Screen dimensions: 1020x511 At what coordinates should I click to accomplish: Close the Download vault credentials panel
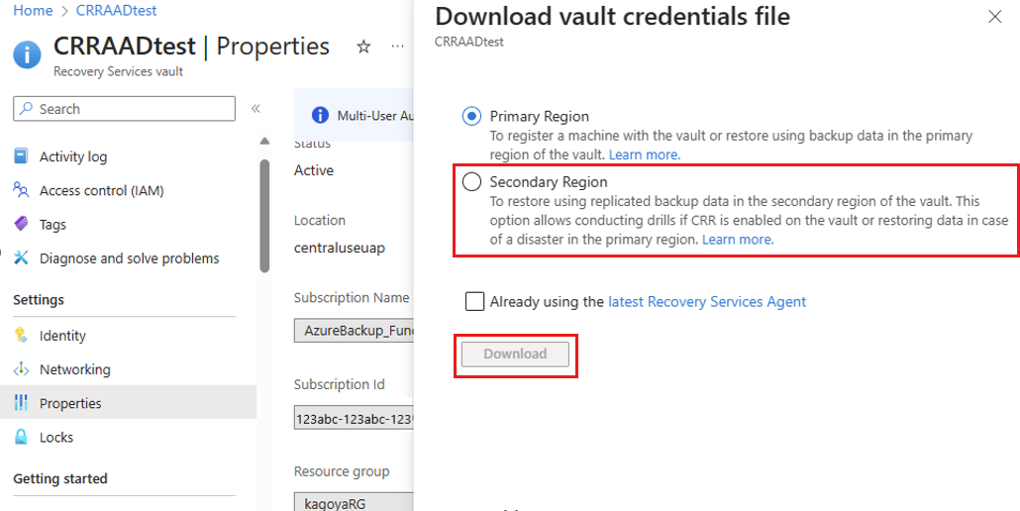pyautogui.click(x=995, y=16)
